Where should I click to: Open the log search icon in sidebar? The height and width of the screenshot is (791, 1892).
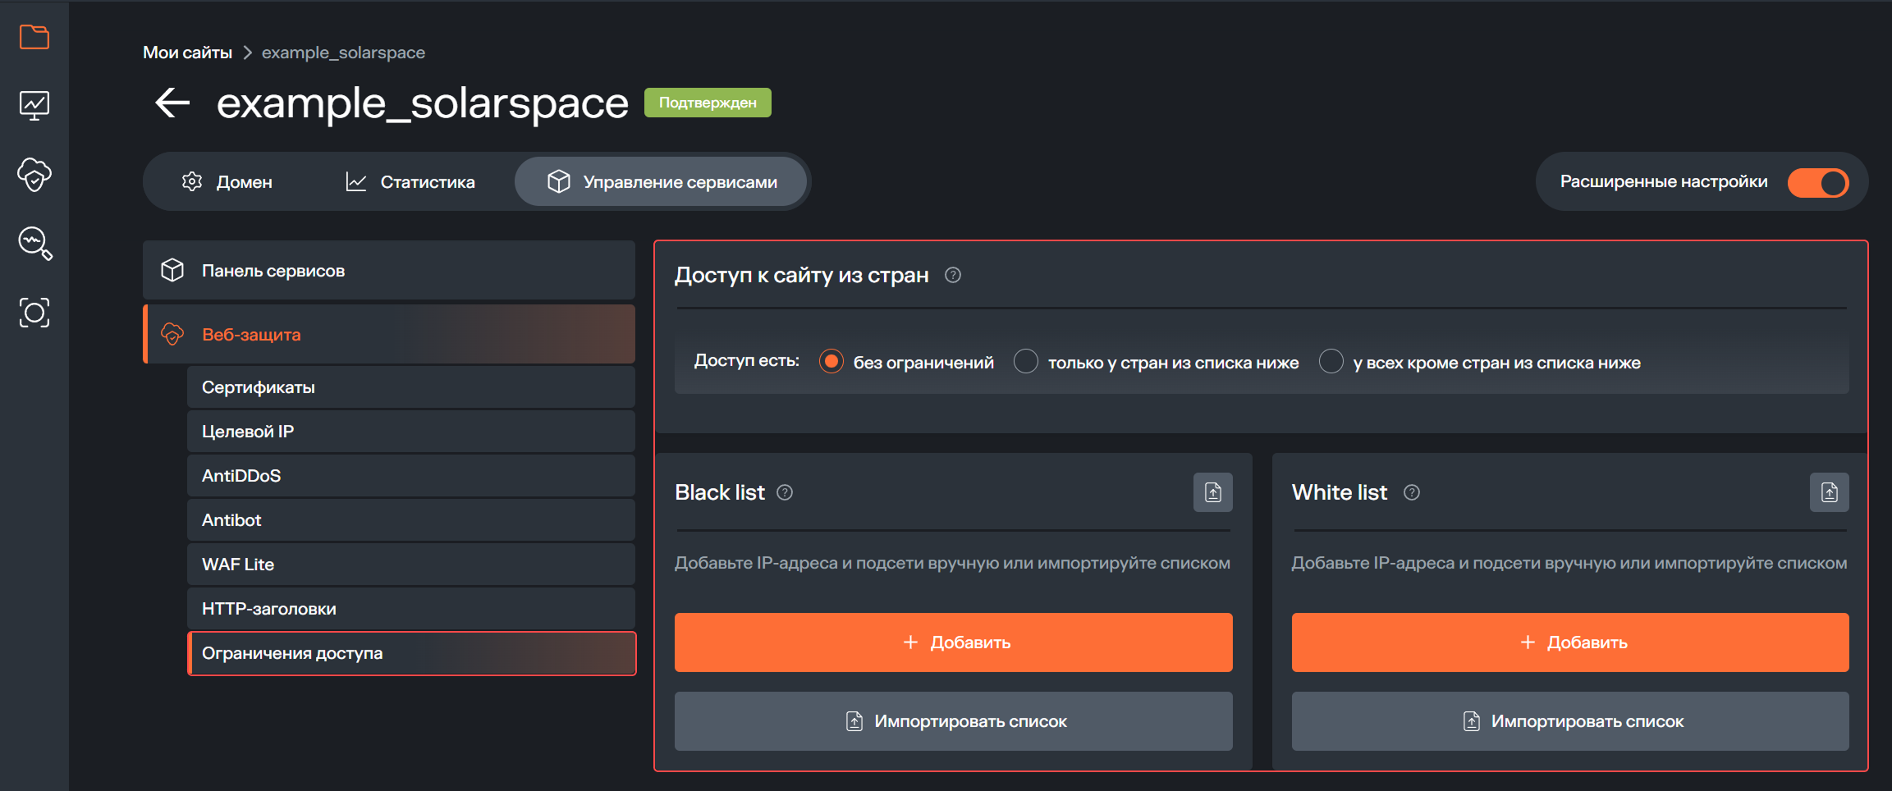[33, 244]
